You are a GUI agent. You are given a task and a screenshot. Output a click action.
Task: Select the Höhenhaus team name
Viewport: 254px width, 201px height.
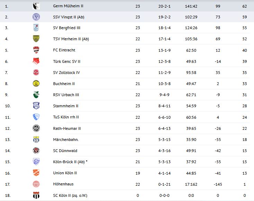(x=63, y=184)
